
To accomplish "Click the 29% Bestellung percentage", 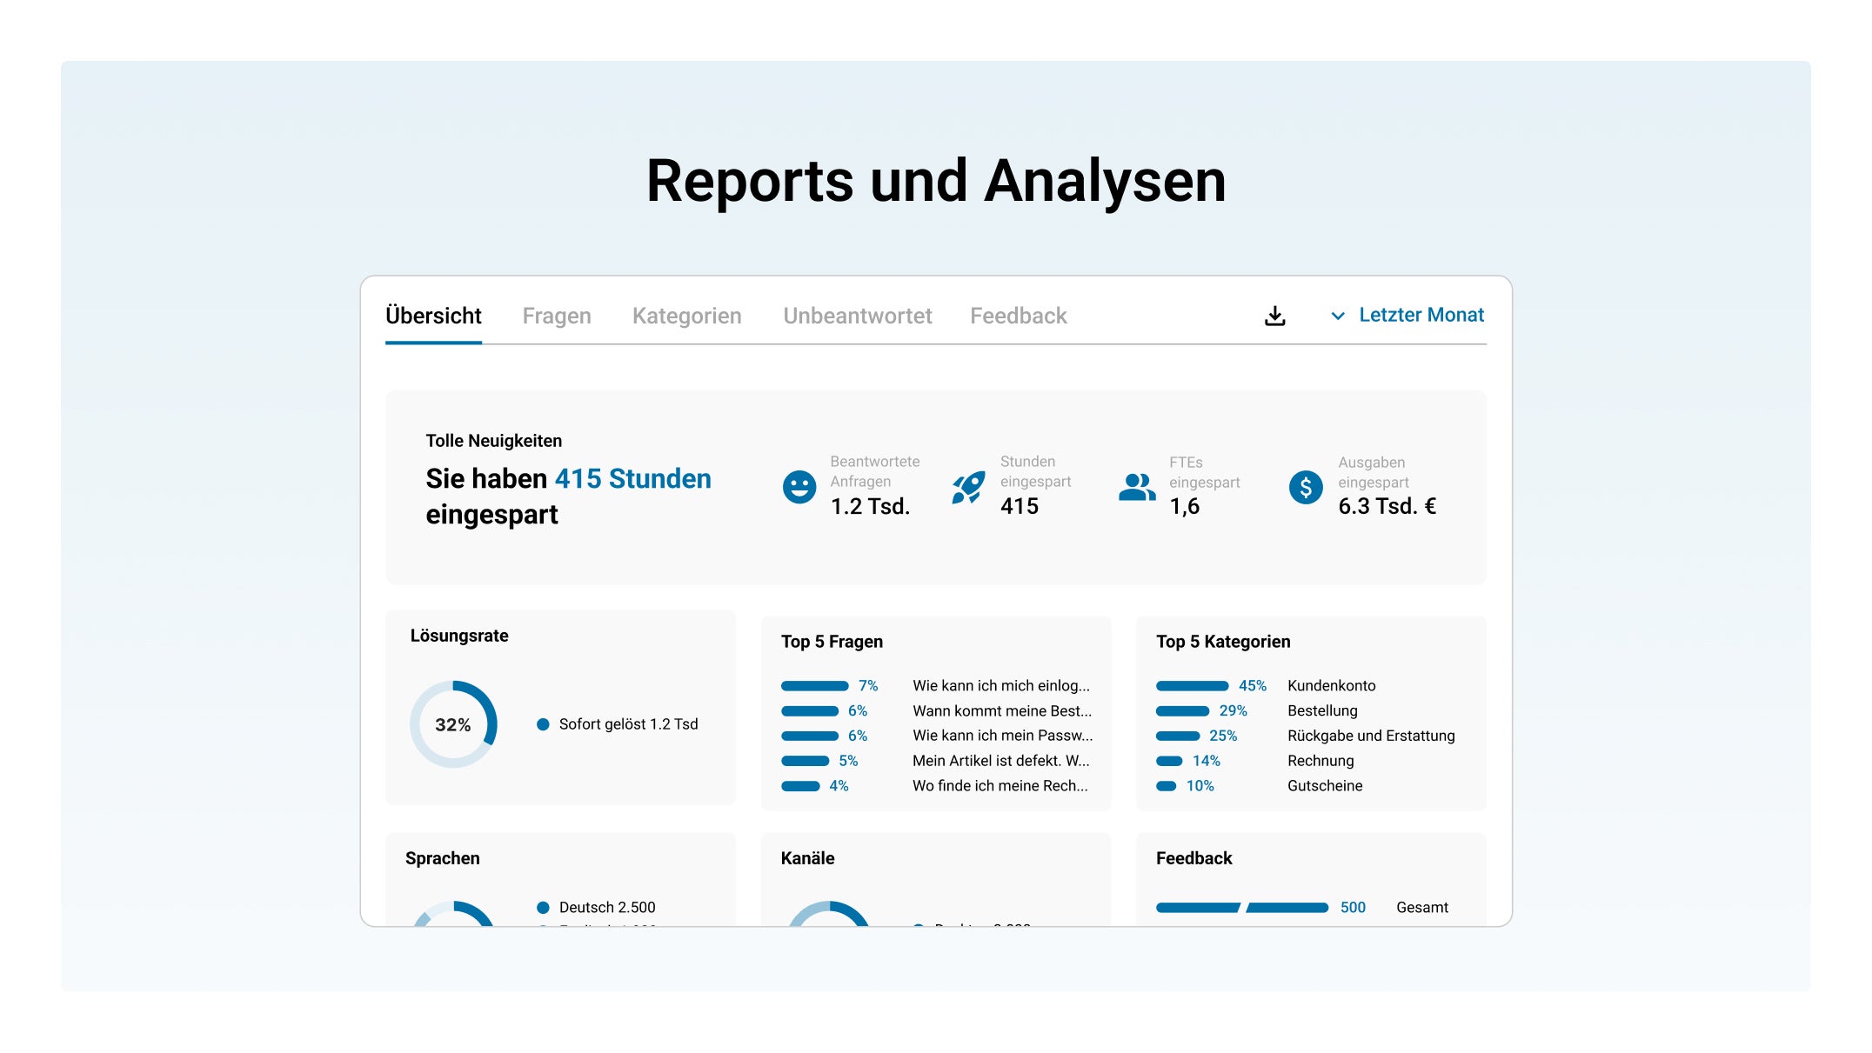I will pyautogui.click(x=1233, y=711).
